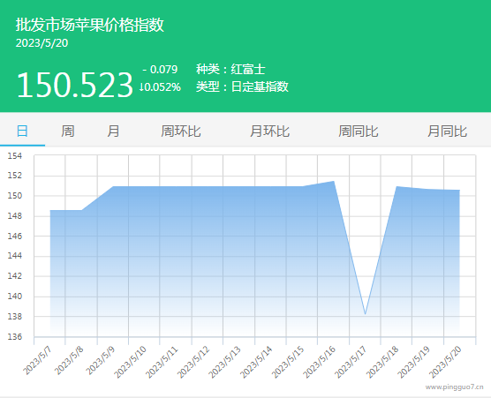The image size is (491, 398).
Task: Click the date 2023/5/20 under the title
Action: coord(42,43)
